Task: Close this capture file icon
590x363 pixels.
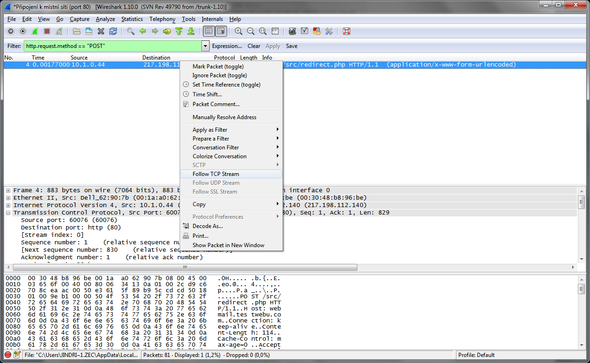Action: (x=101, y=31)
